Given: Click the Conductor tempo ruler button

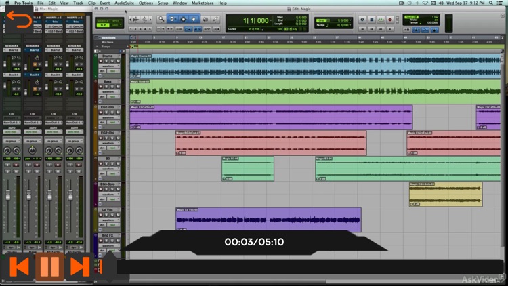Looking at the screenshot, I should click(435, 30).
